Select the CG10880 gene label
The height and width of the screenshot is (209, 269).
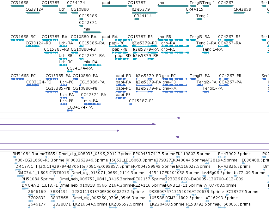[80, 9]
